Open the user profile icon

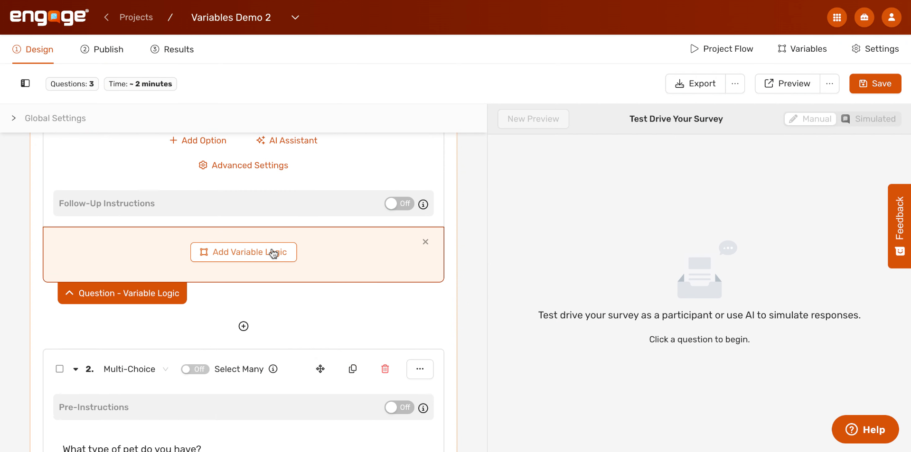891,18
